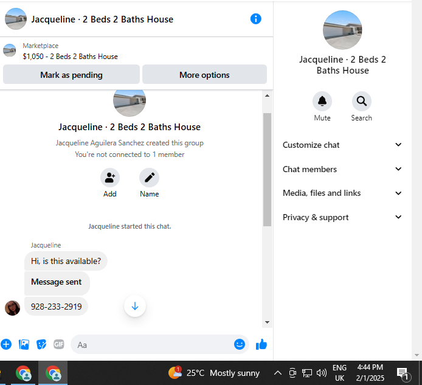Click the chat scrollbar up arrow
The height and width of the screenshot is (385, 422).
[x=267, y=95]
